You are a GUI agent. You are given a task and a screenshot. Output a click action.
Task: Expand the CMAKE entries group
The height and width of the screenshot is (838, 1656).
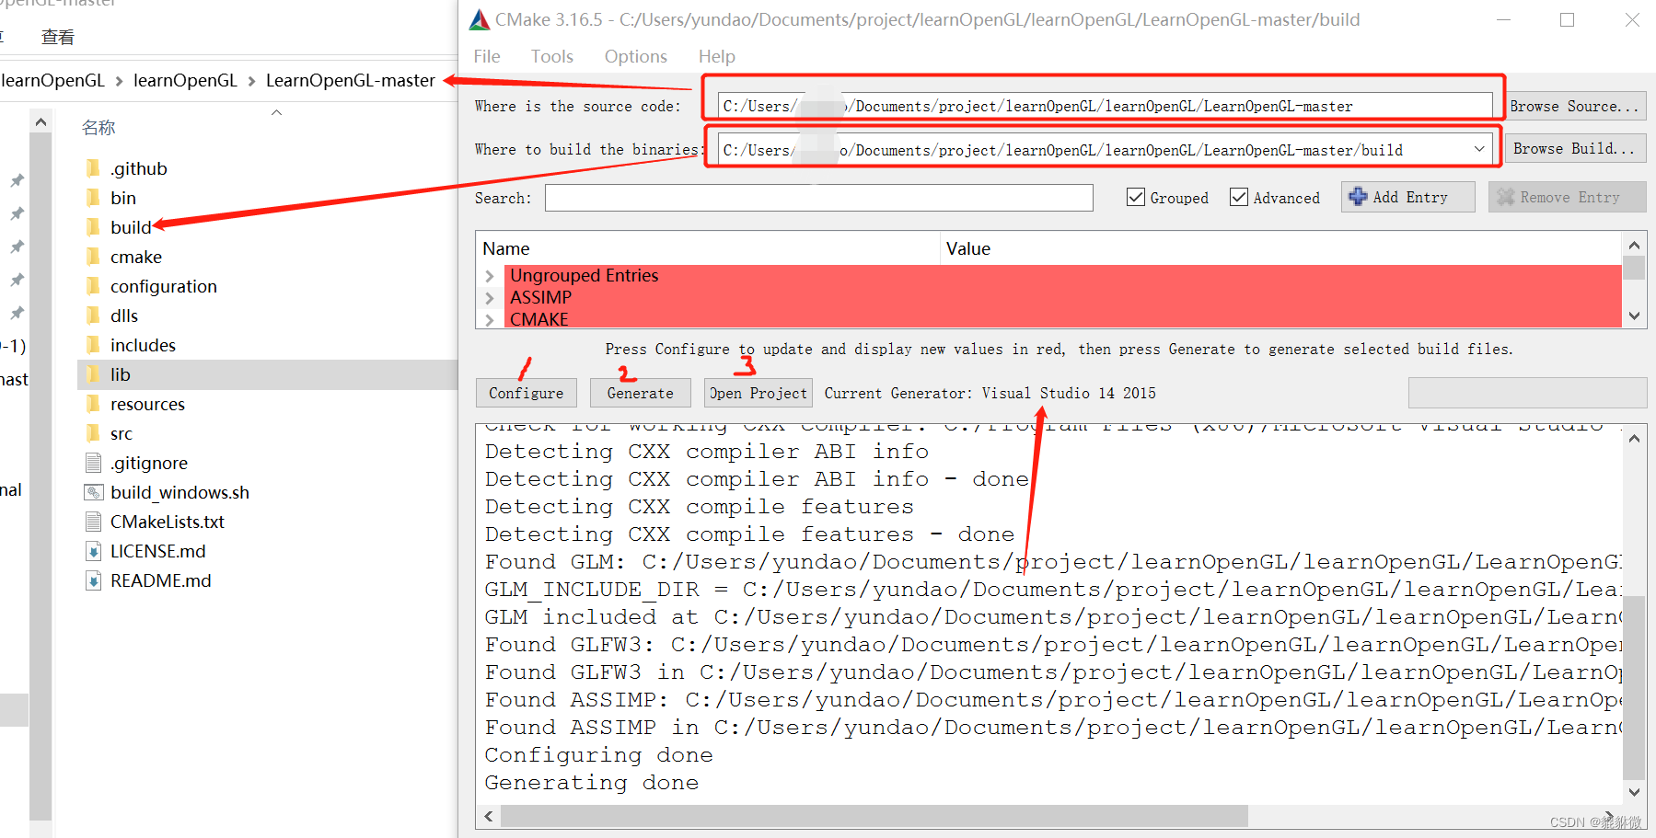(x=490, y=319)
